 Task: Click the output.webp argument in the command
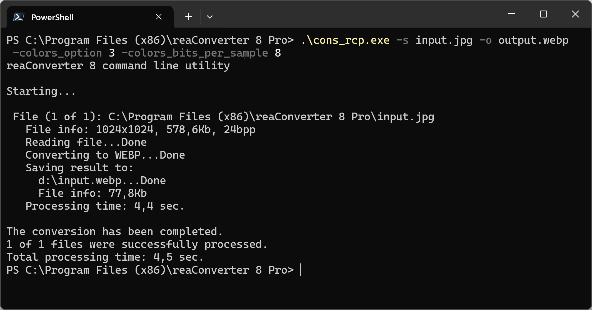(533, 40)
